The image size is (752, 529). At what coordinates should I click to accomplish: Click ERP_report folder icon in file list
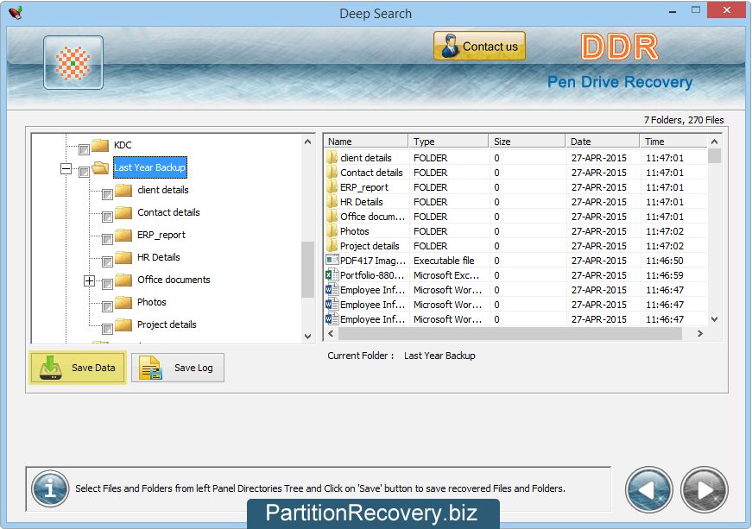pos(332,187)
